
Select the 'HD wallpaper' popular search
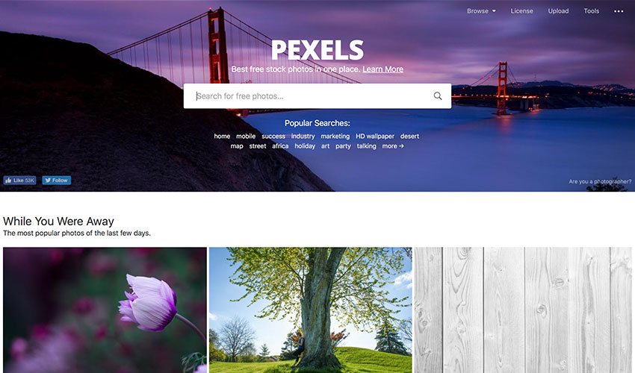tap(375, 137)
